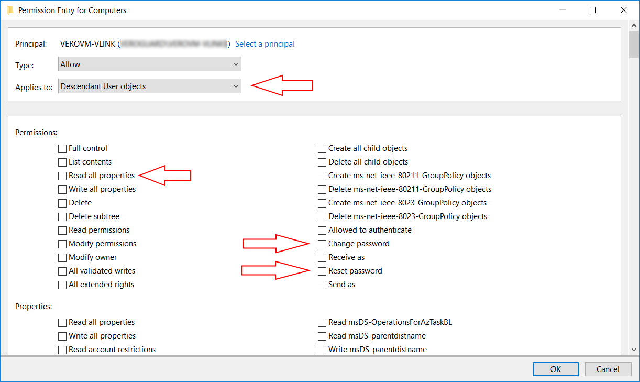Open the Type dropdown set to Allow
The height and width of the screenshot is (382, 640).
coord(150,64)
